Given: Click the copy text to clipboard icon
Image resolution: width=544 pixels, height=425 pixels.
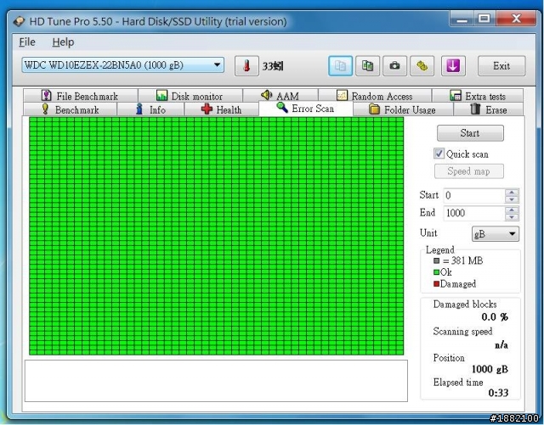Looking at the screenshot, I should [x=340, y=65].
